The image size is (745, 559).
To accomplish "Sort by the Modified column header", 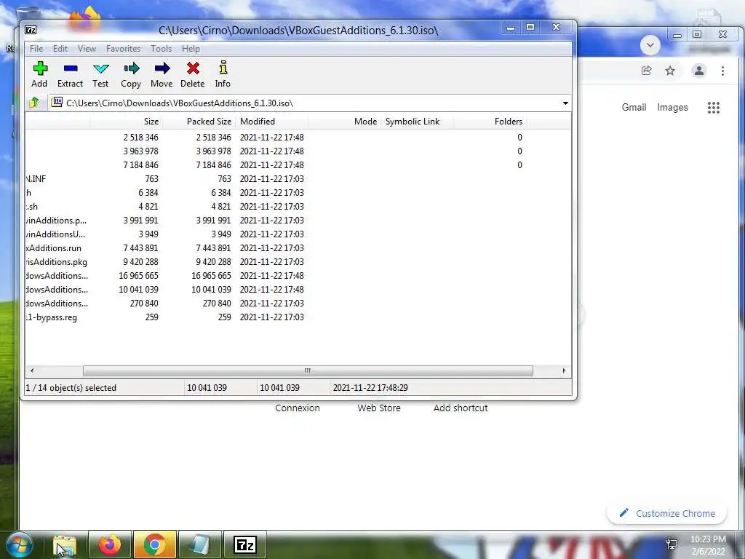I will click(272, 122).
